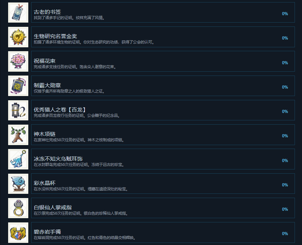Click the 0% value on 彩水晶杯 row
Image resolution: width=302 pixels, height=245 pixels.
[285, 185]
